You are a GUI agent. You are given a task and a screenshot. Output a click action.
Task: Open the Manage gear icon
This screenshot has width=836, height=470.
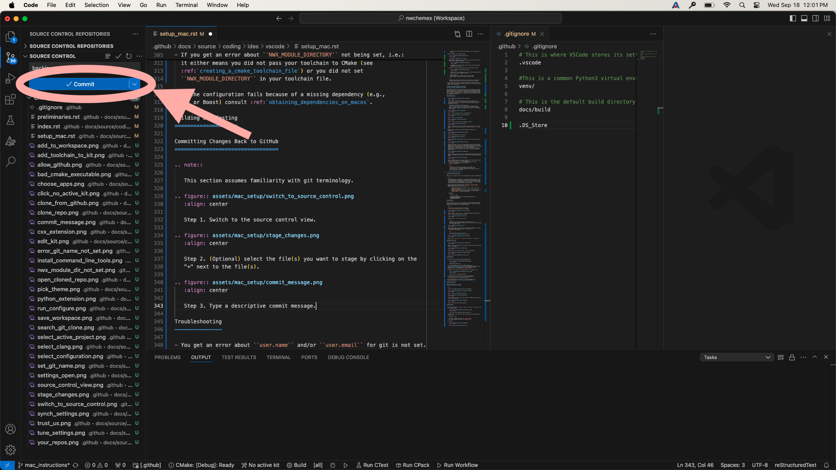(10, 450)
